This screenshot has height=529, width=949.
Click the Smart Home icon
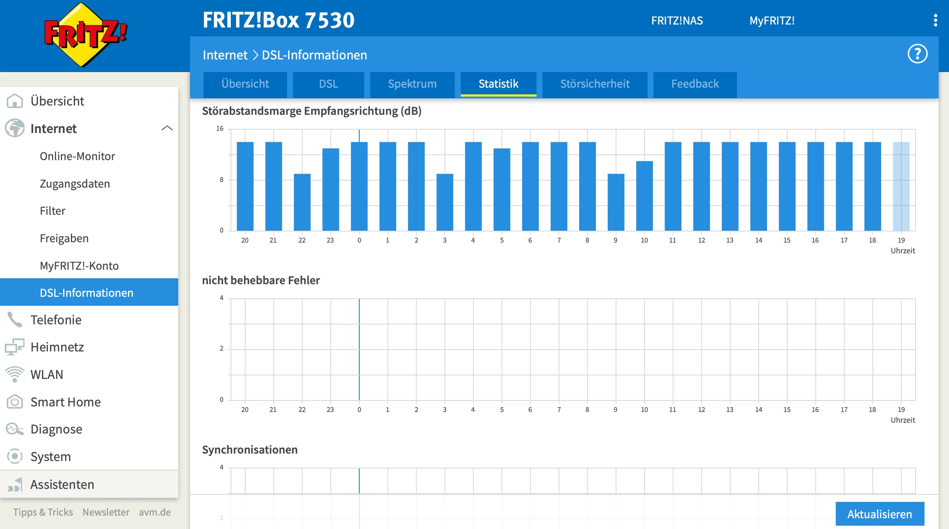point(15,402)
